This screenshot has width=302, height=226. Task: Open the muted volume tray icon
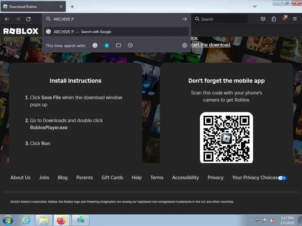[272, 220]
